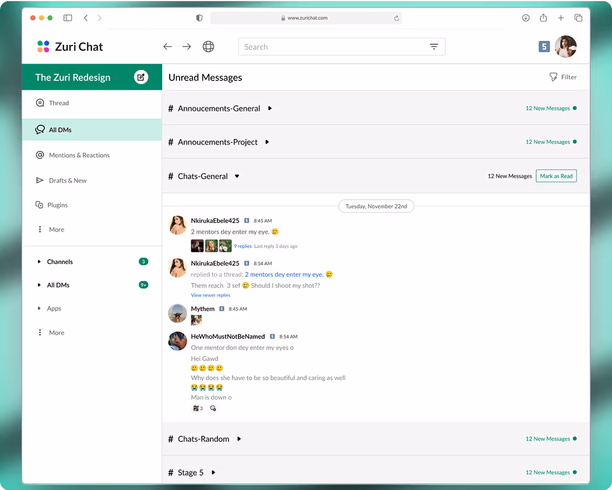Click the Safari back chevron
612x490 pixels.
click(x=86, y=18)
